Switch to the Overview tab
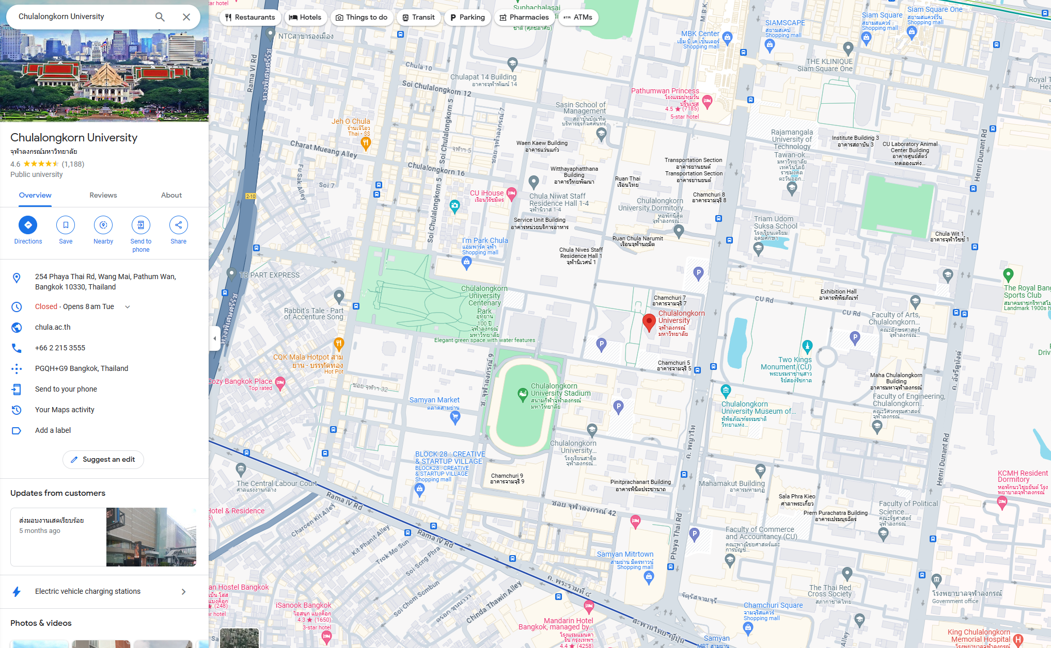Image resolution: width=1051 pixels, height=648 pixels. click(35, 196)
